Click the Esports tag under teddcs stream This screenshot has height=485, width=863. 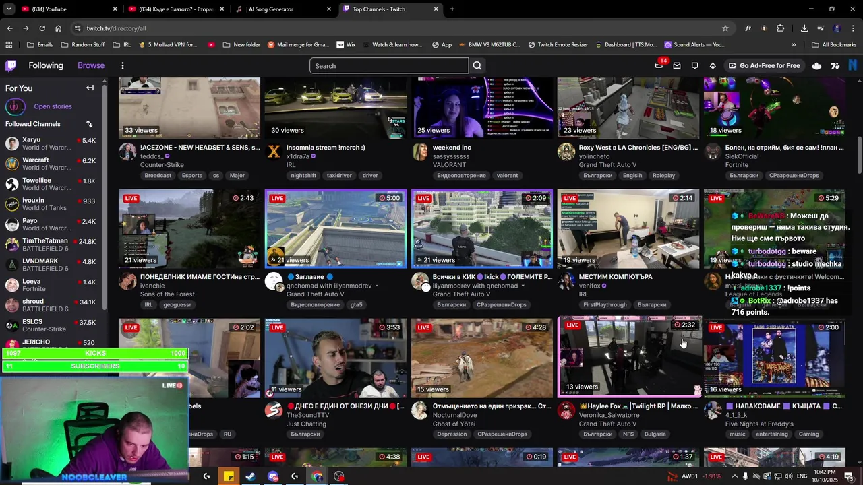click(191, 176)
